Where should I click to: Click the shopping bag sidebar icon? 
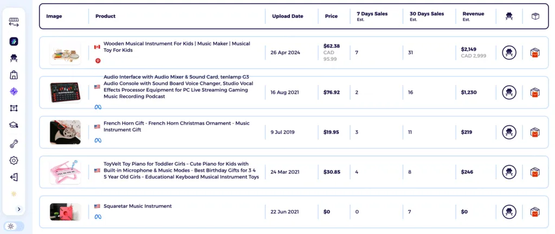(14, 75)
